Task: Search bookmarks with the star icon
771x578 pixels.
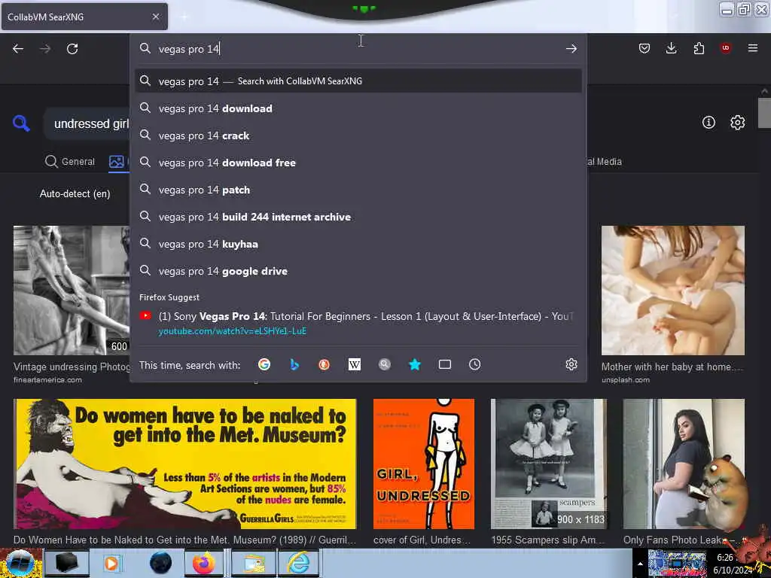Action: click(415, 364)
